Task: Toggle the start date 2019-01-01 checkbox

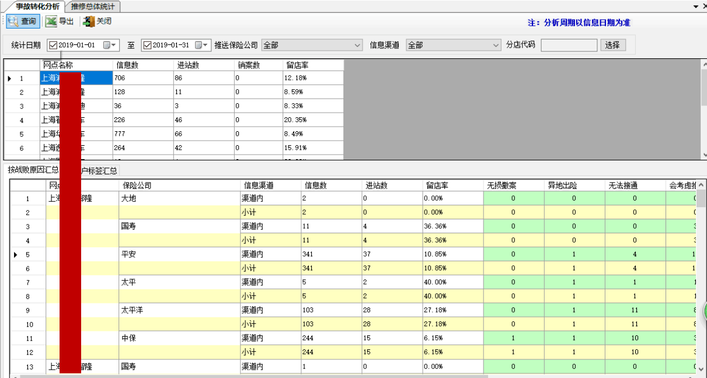Action: click(x=53, y=45)
